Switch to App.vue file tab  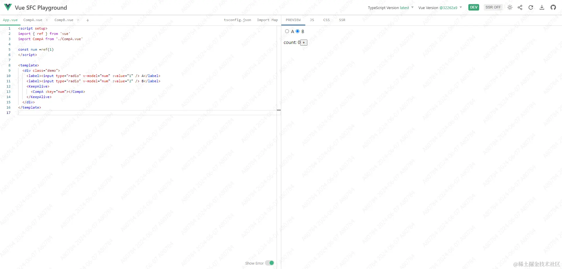(10, 20)
